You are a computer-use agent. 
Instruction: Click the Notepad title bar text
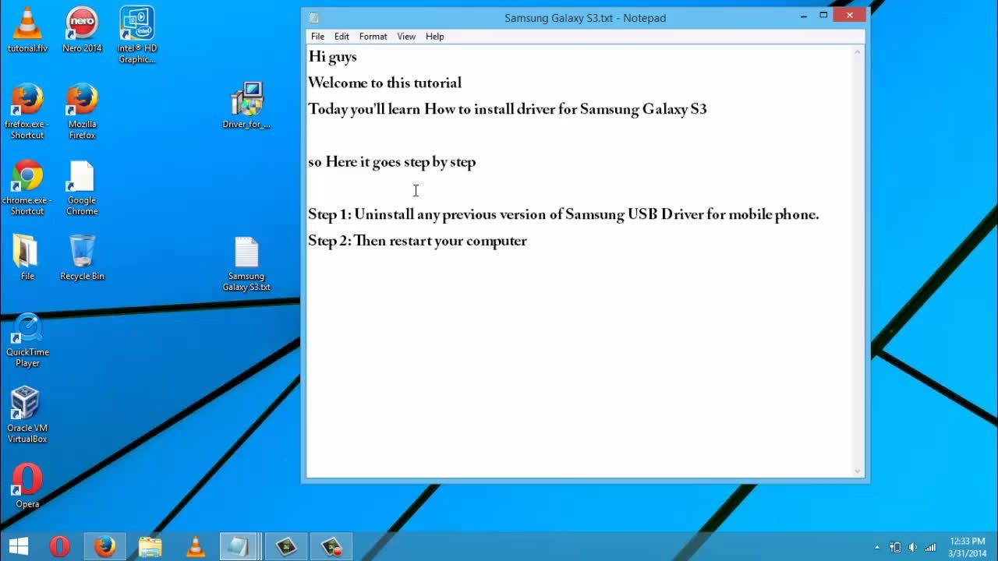point(585,18)
